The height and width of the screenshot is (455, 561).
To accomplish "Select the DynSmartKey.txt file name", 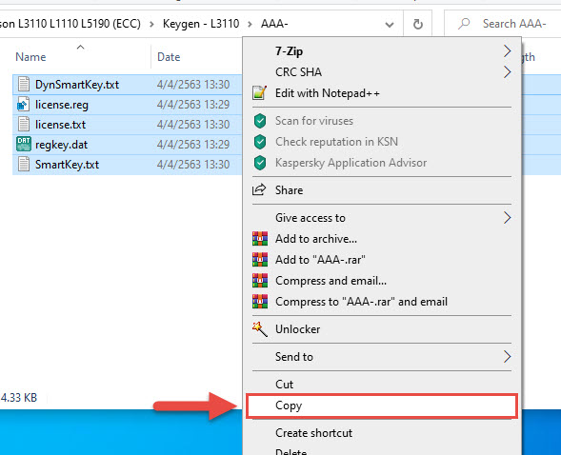I will point(77,85).
